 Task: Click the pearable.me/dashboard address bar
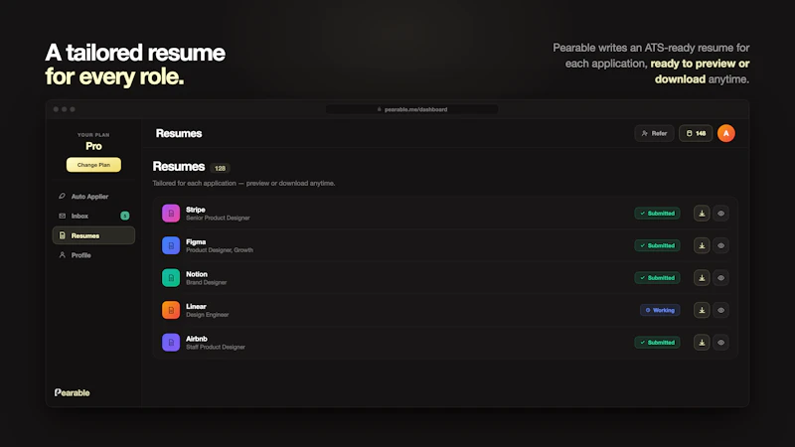411,109
